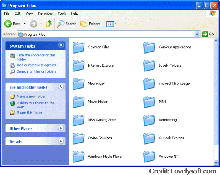The height and width of the screenshot is (175, 220).
Task: Open the Views dropdown arrow
Action: (x=116, y=24)
